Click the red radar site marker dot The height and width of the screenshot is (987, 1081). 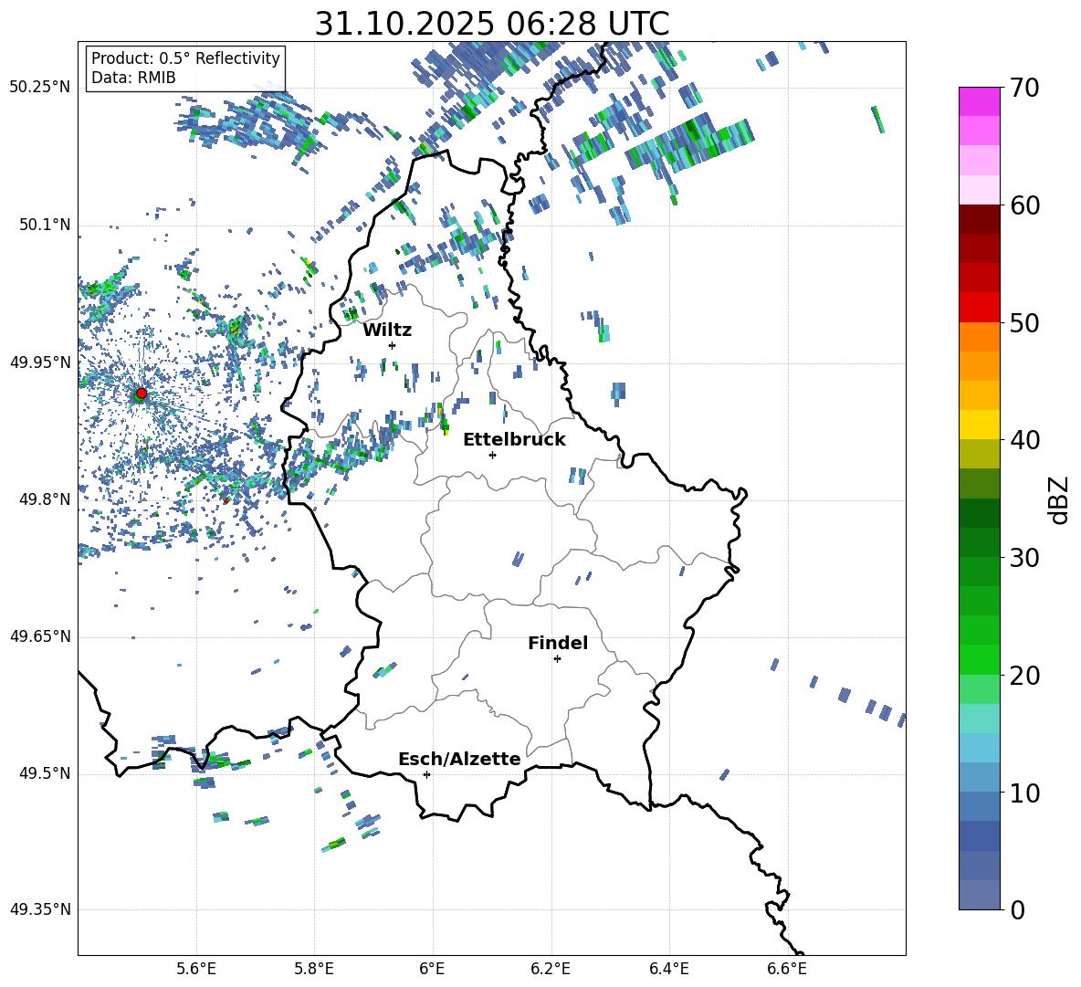[x=142, y=394]
